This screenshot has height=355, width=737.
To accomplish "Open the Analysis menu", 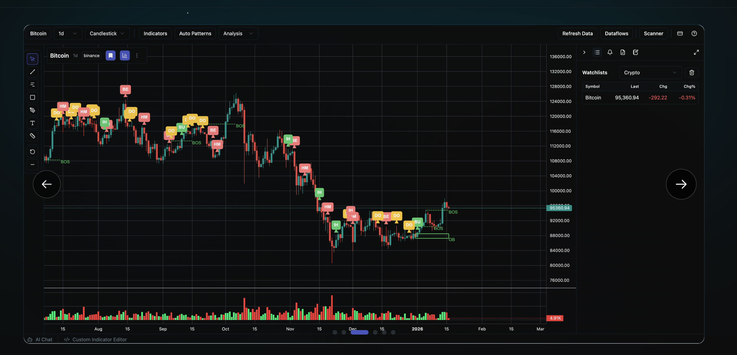I will [x=238, y=33].
